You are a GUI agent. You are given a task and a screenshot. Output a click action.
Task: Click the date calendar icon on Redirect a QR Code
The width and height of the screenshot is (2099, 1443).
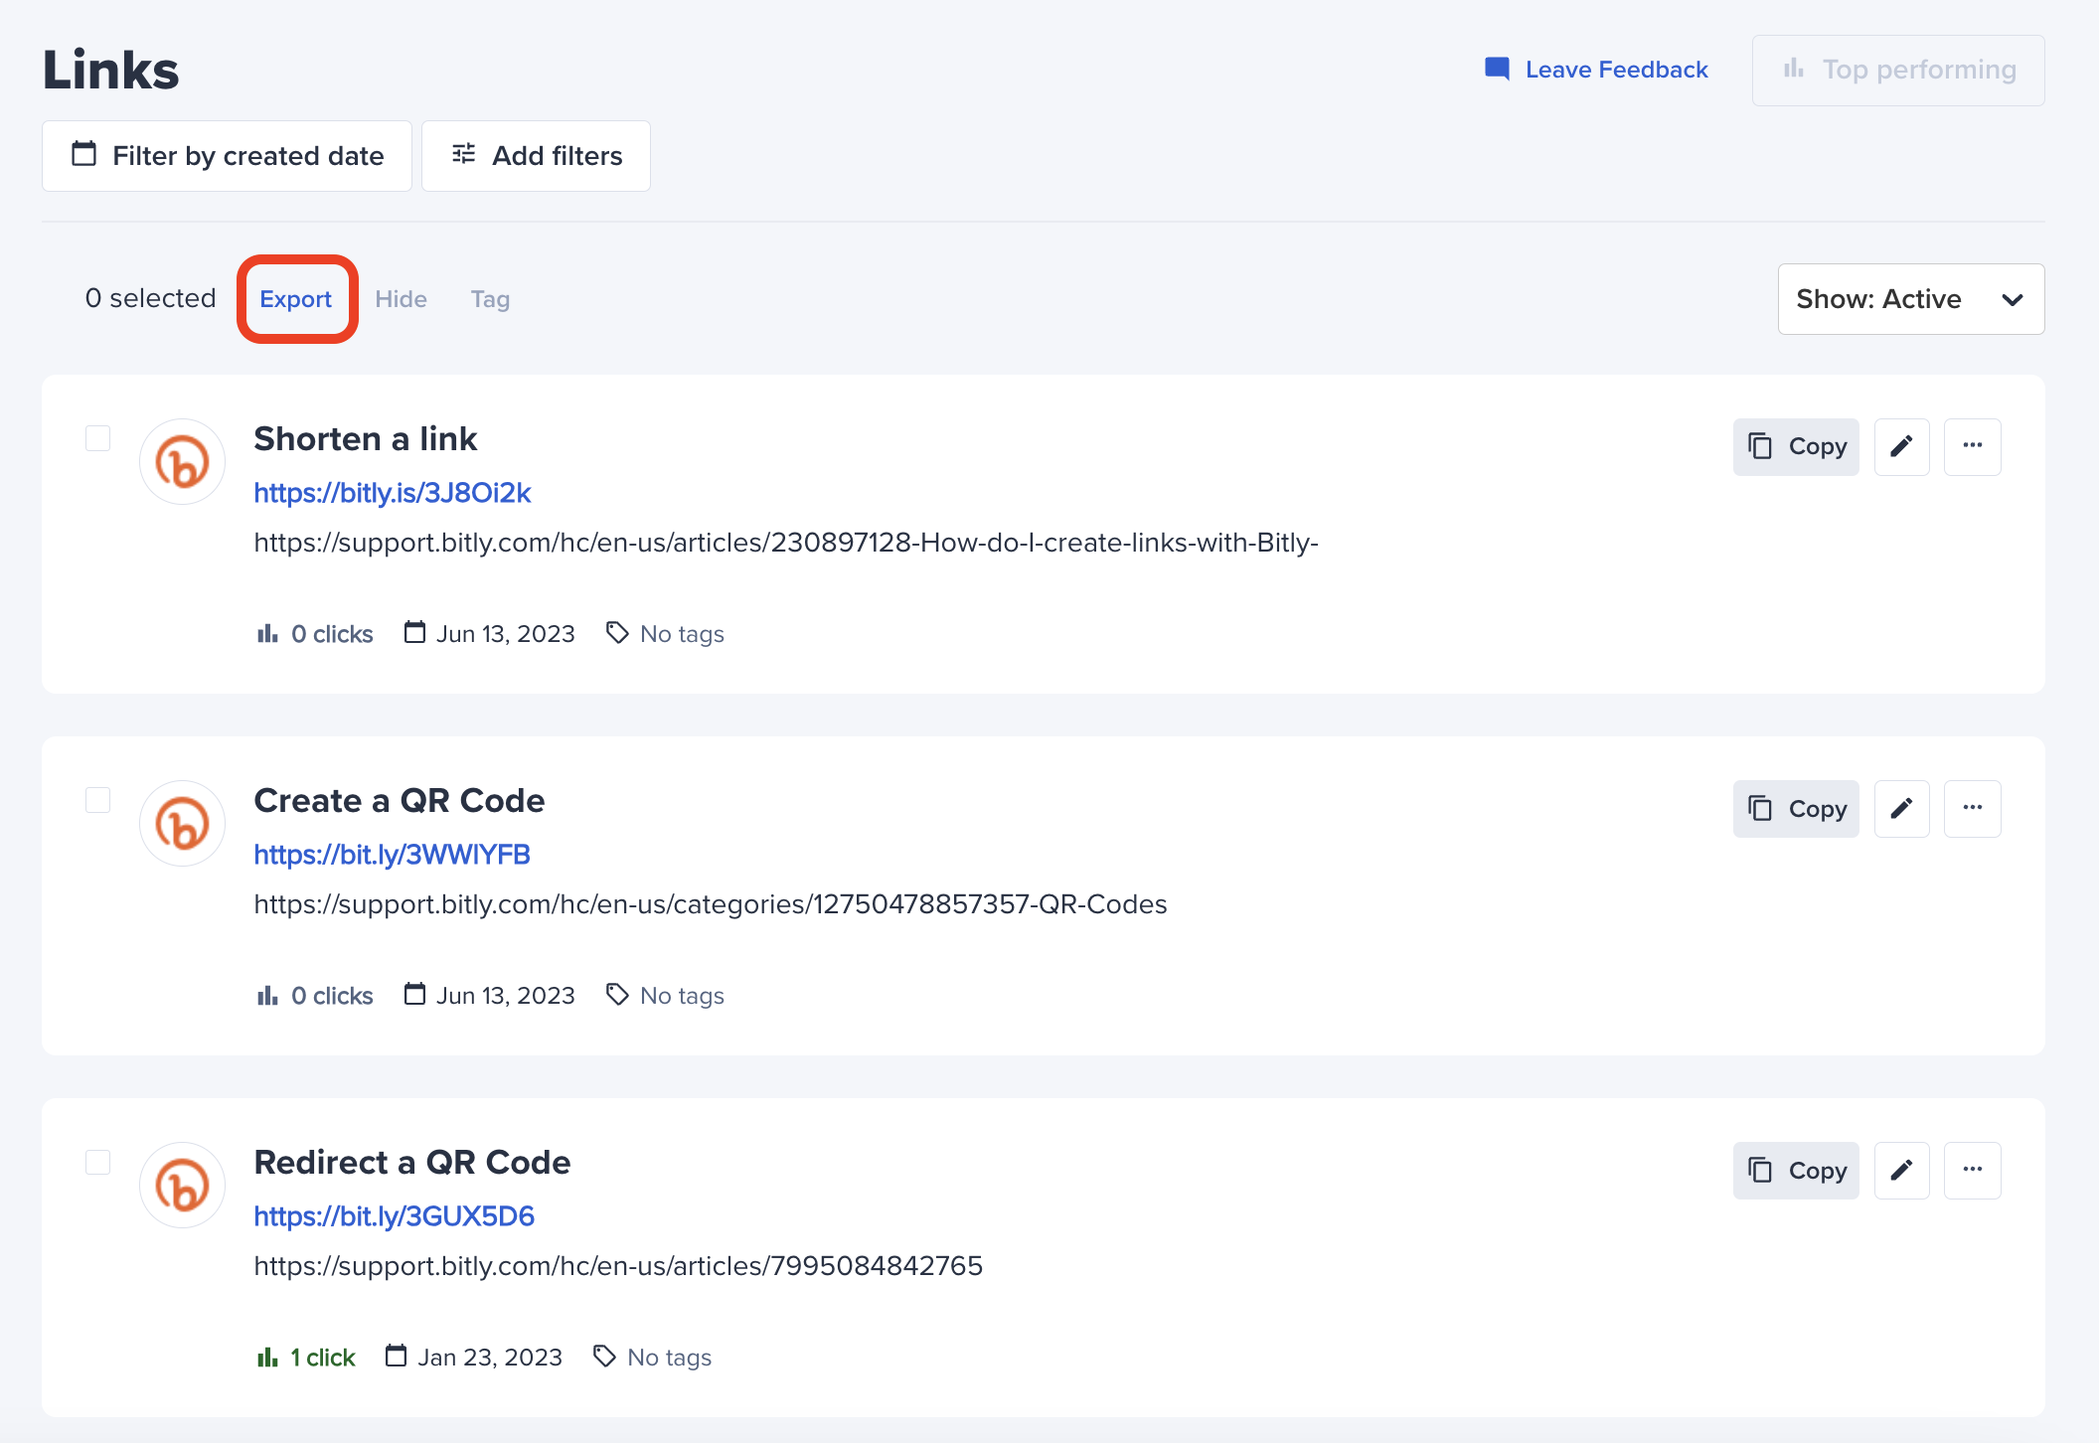point(396,1356)
